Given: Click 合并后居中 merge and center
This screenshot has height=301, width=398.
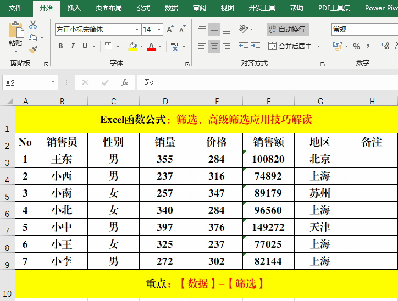Looking at the screenshot, I should (x=290, y=46).
